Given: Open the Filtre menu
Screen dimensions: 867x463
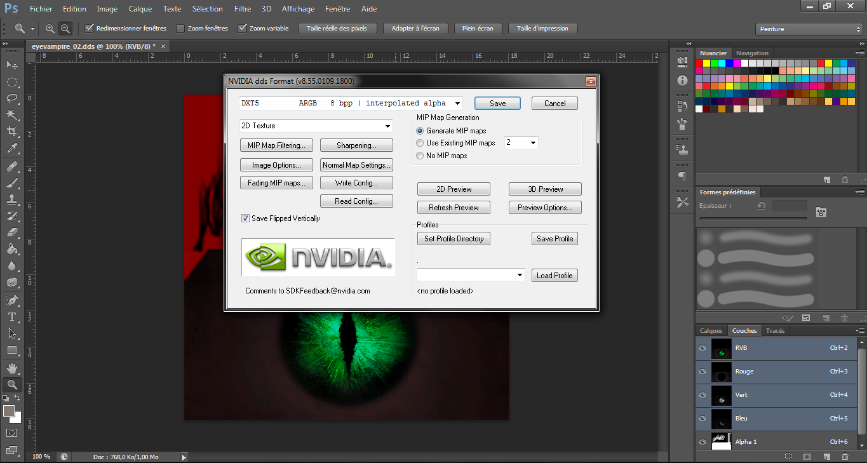Looking at the screenshot, I should coord(243,8).
